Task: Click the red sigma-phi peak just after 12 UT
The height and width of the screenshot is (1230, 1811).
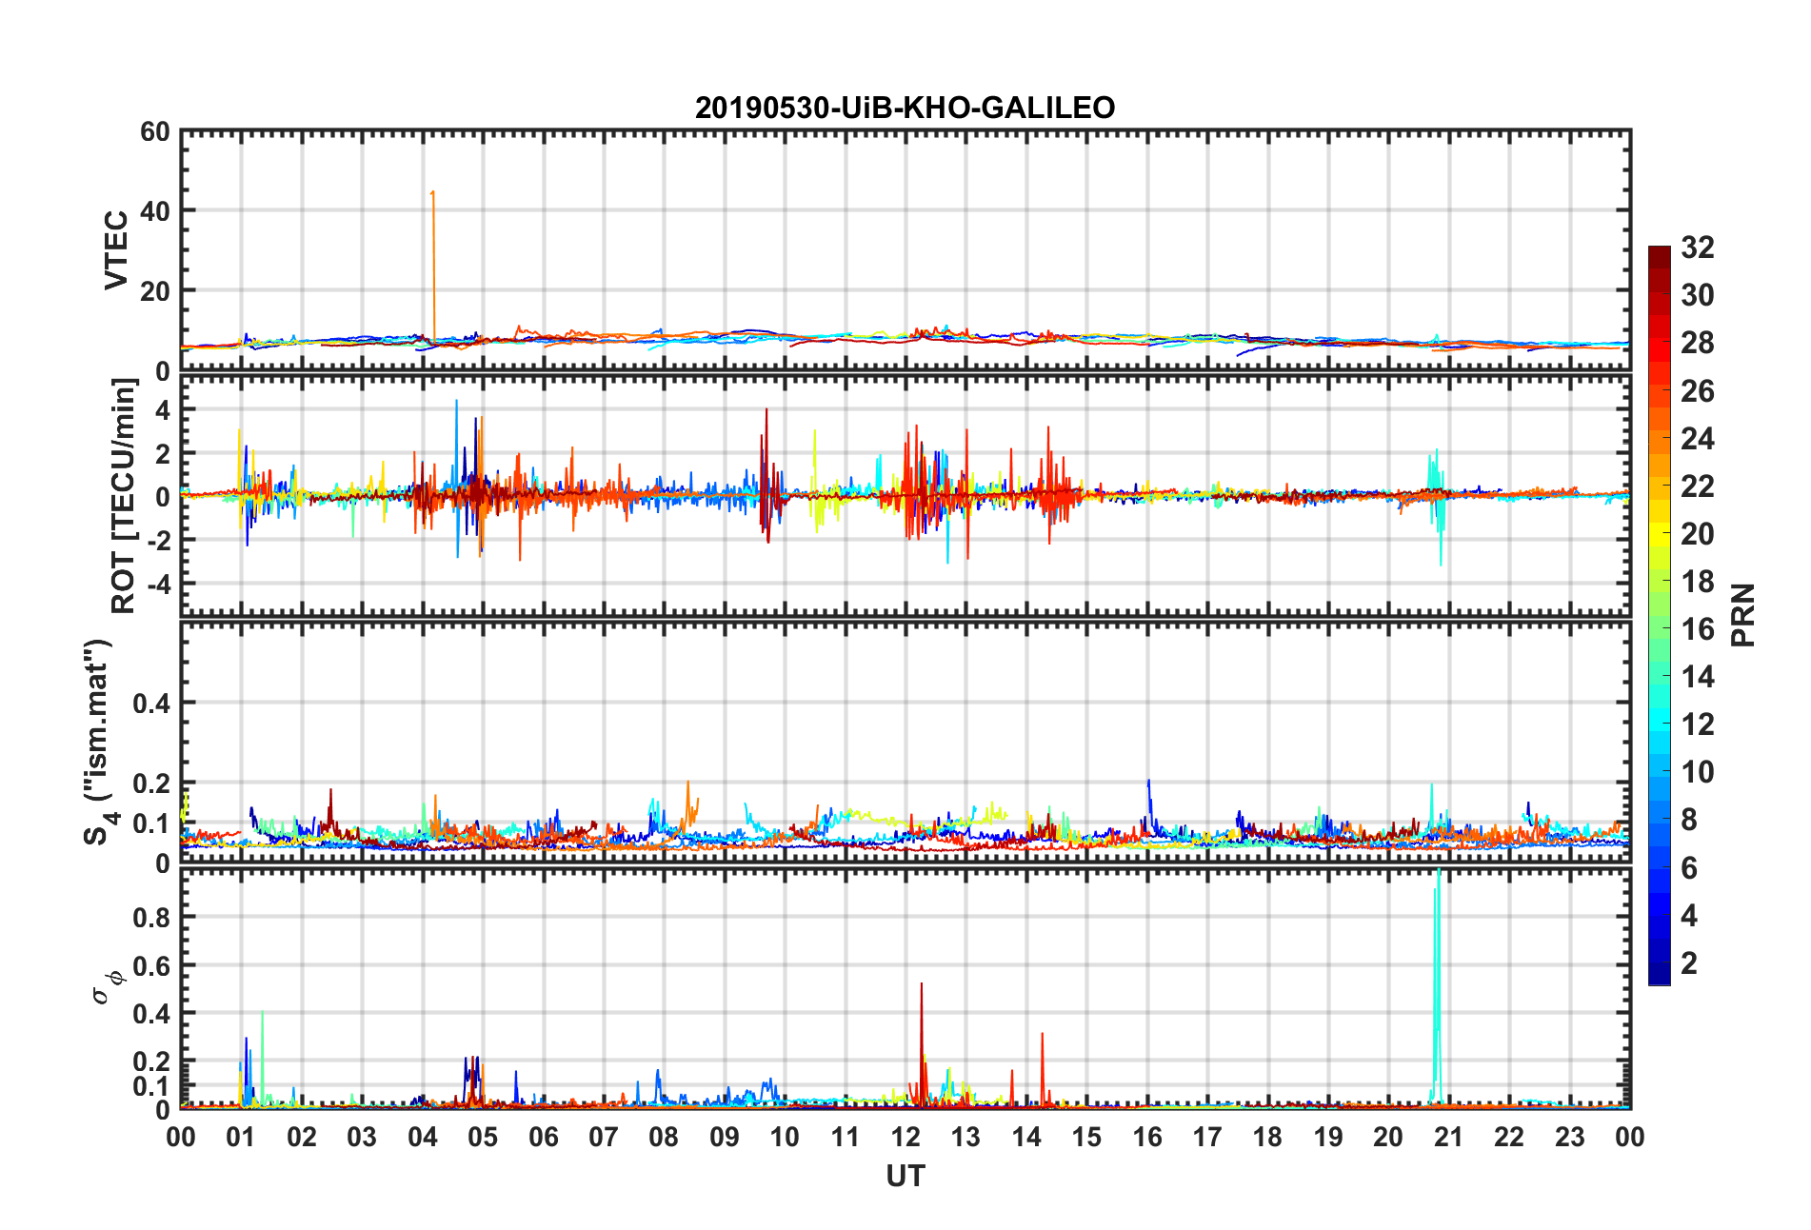Action: pos(922,1042)
